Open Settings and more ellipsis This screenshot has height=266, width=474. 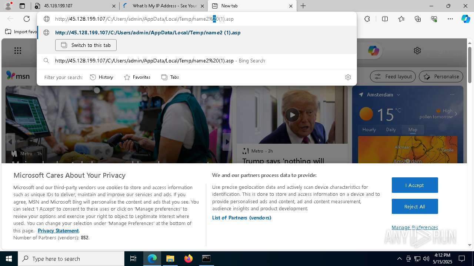pos(450,19)
